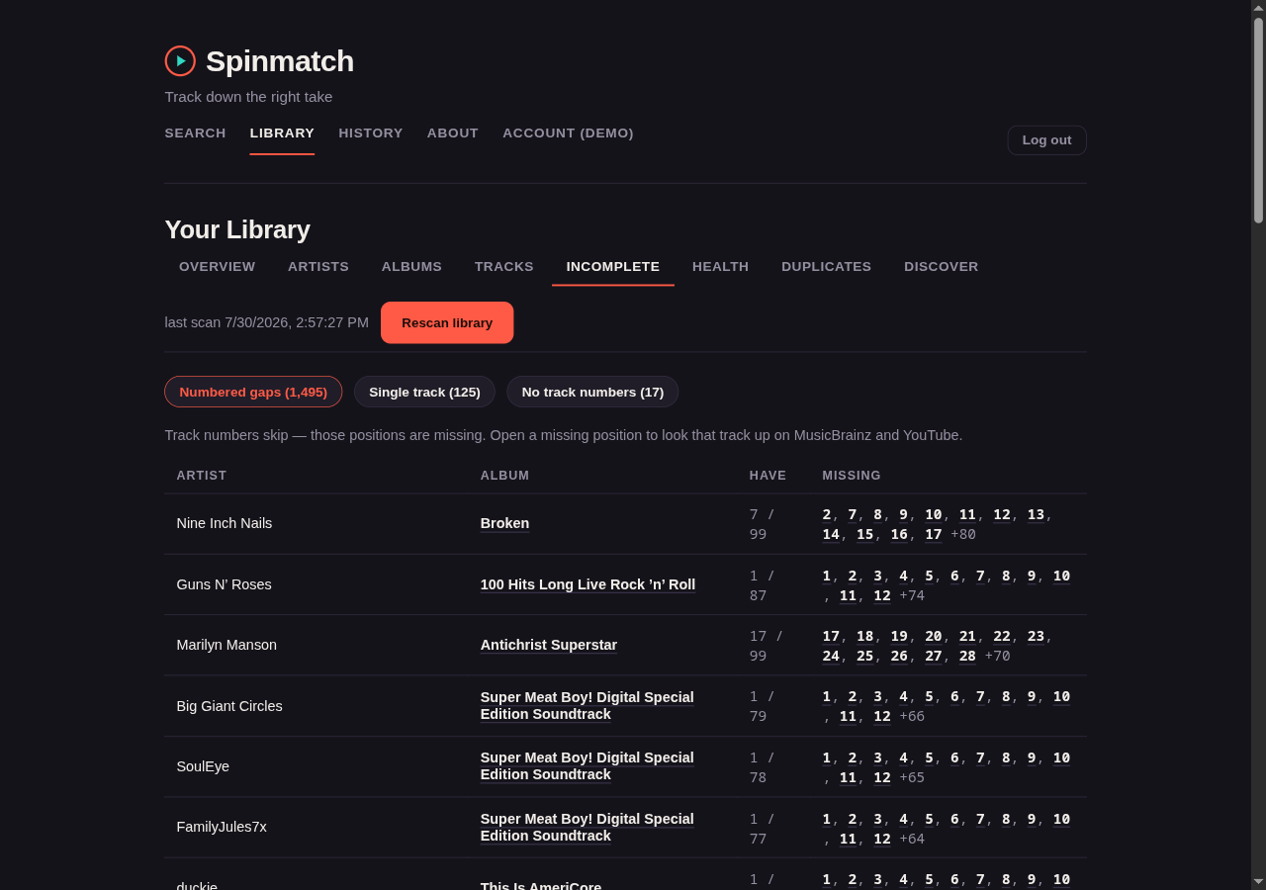
Task: Click the Spinmatch play logo icon
Action: pyautogui.click(x=180, y=61)
